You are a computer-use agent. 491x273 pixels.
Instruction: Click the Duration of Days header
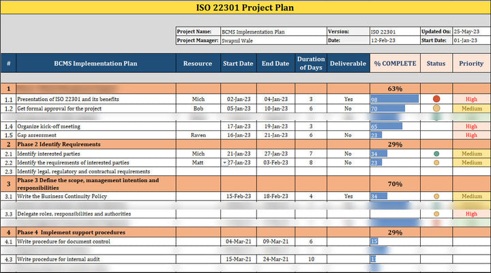tap(310, 63)
